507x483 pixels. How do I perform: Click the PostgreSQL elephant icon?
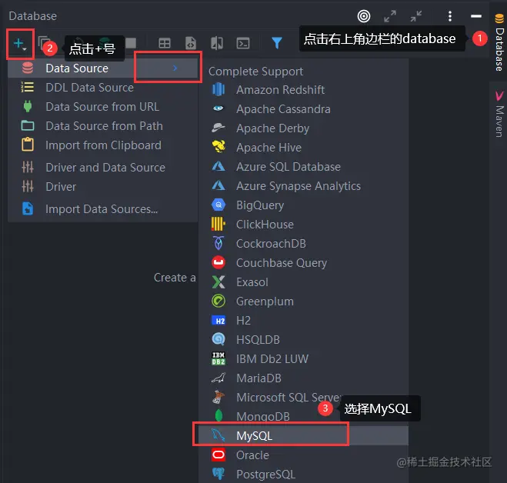point(218,474)
